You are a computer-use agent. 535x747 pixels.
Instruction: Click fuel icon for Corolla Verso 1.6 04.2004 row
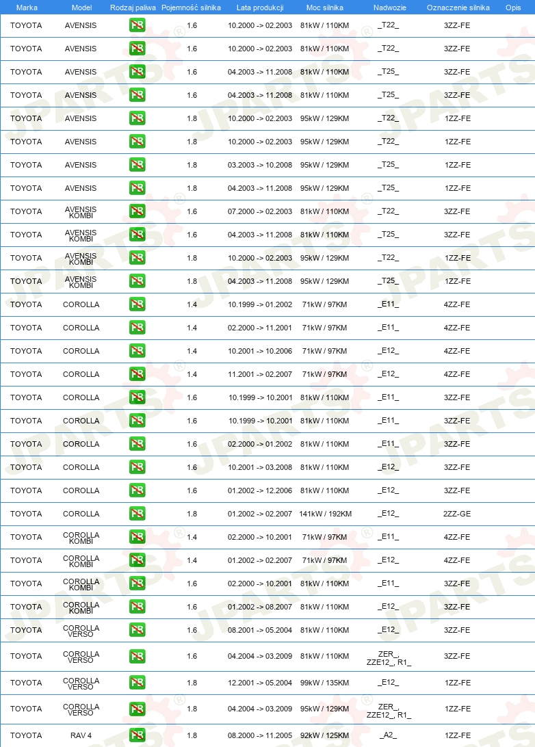[x=138, y=657]
